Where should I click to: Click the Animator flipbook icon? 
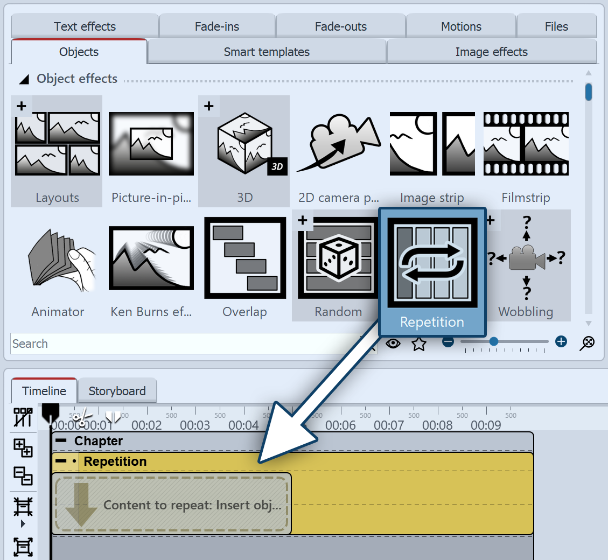pyautogui.click(x=58, y=258)
